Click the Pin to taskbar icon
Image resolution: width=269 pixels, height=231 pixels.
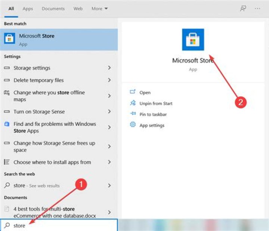tap(133, 114)
